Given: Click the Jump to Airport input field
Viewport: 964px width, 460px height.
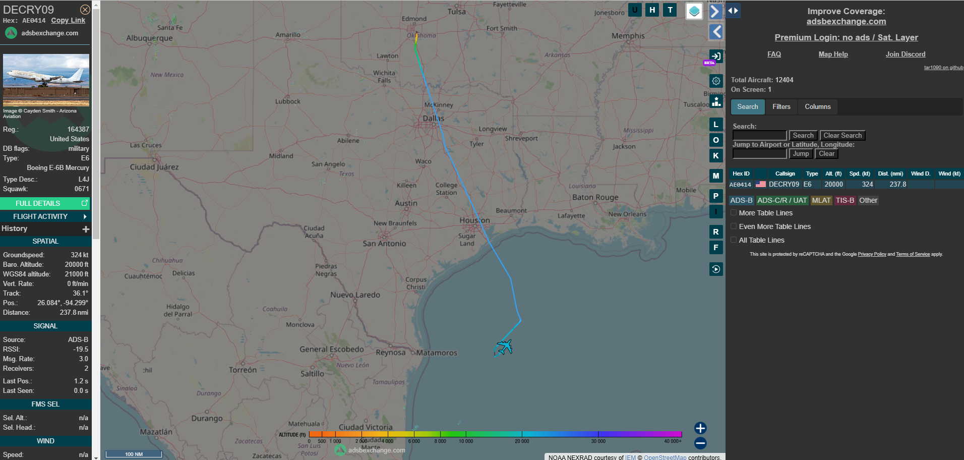Looking at the screenshot, I should coord(759,153).
